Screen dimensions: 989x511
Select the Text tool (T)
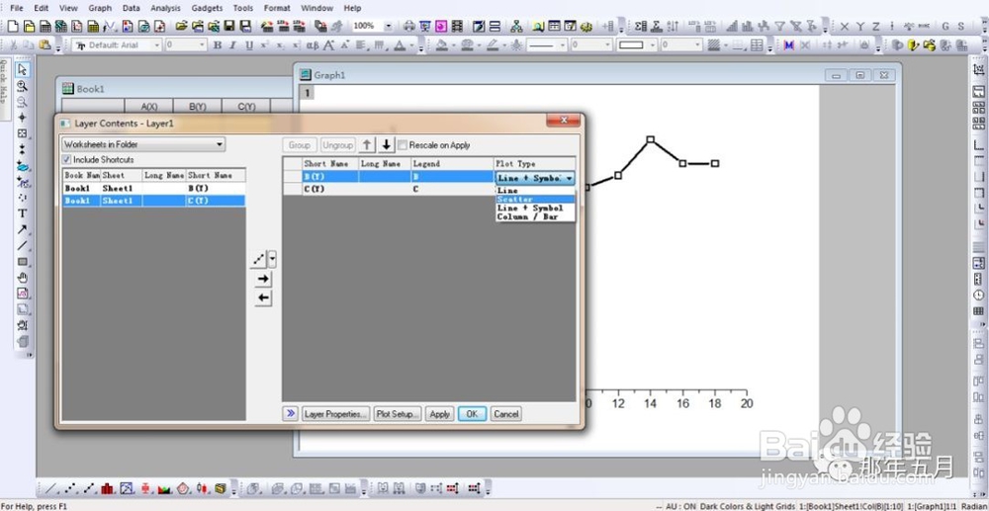pos(23,213)
